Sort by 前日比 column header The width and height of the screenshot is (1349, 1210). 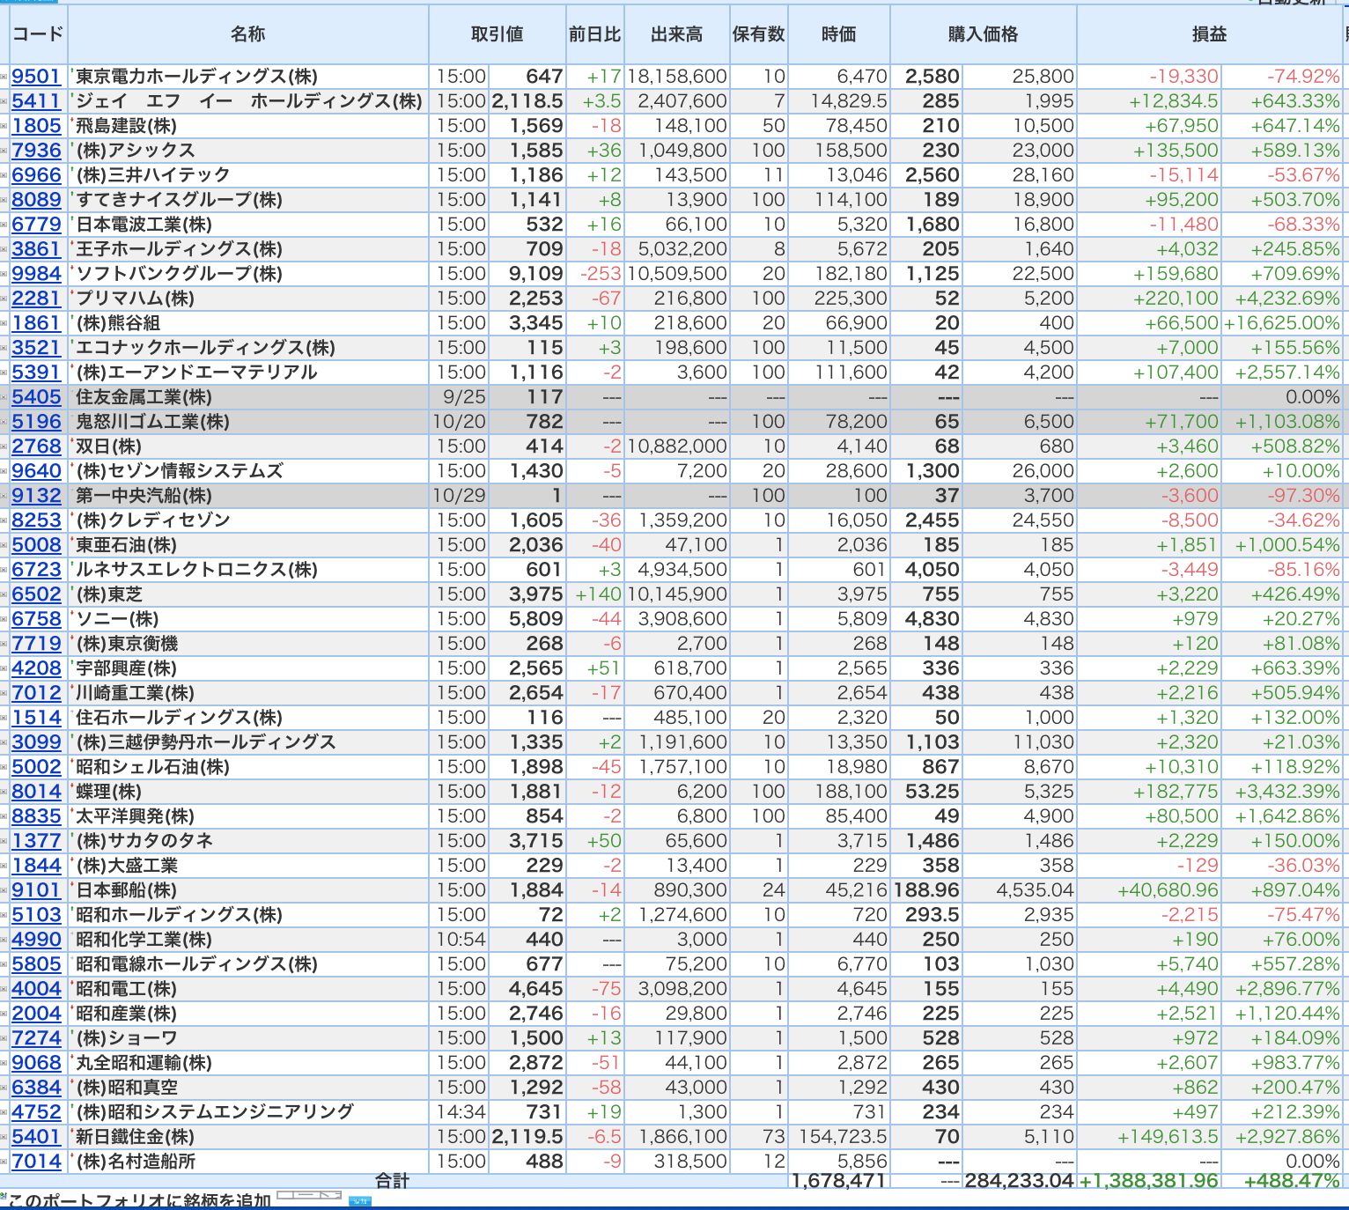594,34
